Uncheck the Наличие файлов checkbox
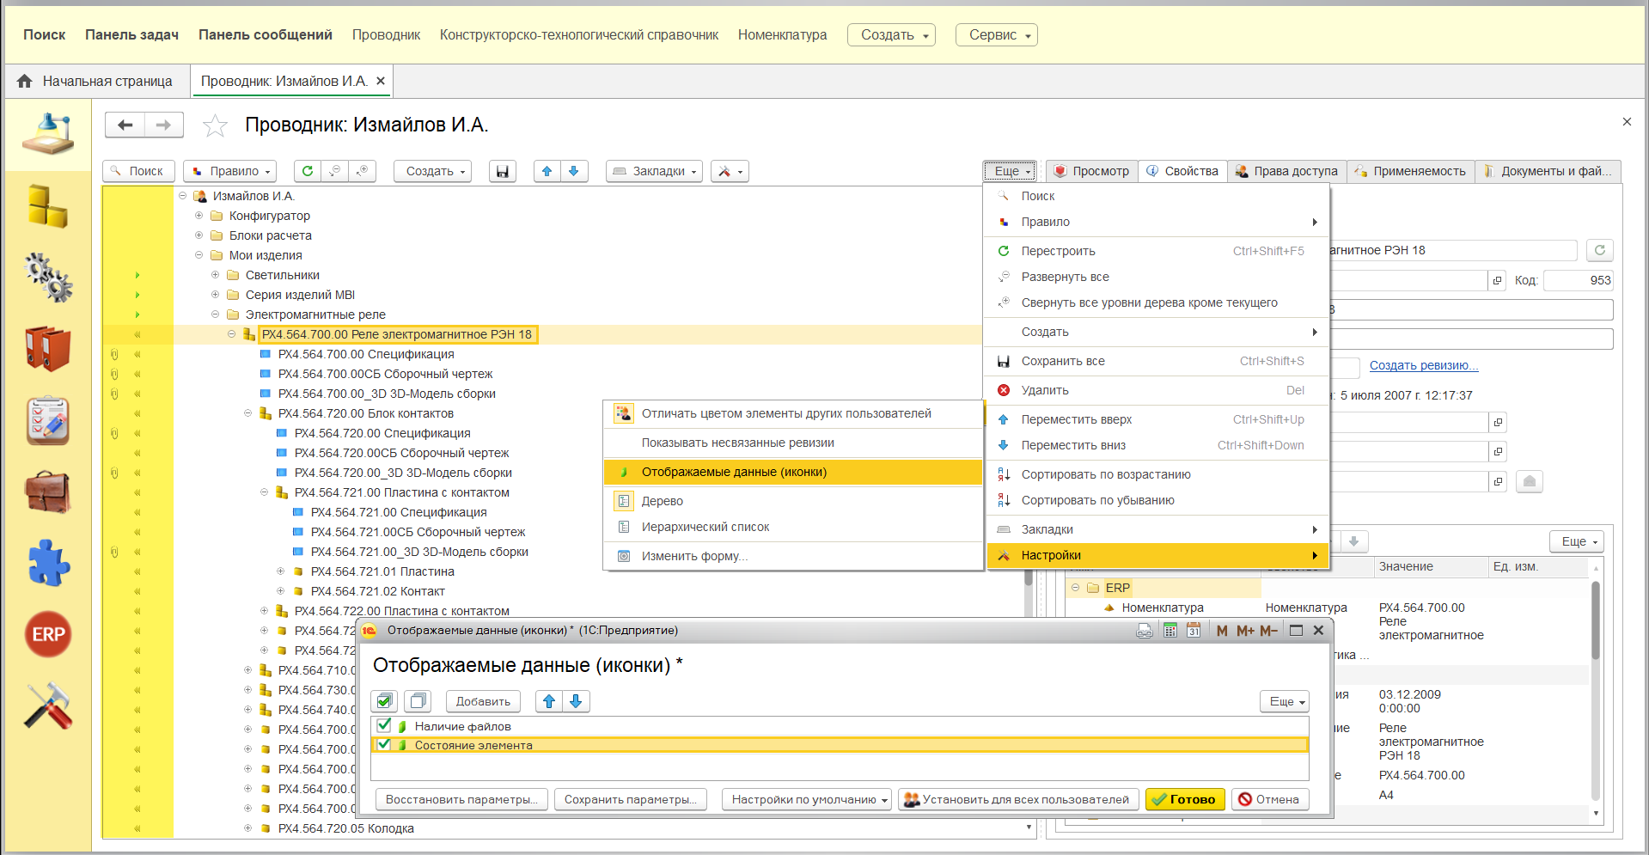1649x855 pixels. point(384,726)
